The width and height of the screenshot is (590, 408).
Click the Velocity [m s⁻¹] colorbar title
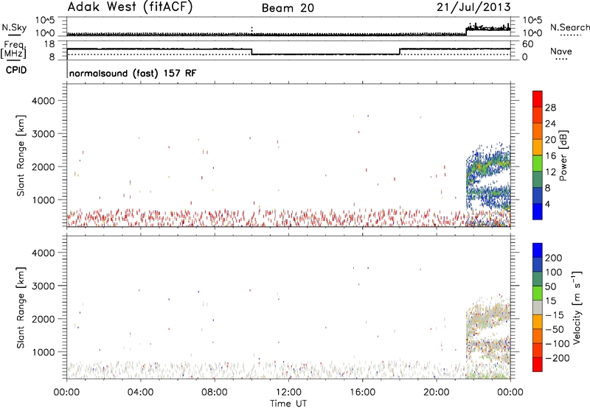[577, 307]
